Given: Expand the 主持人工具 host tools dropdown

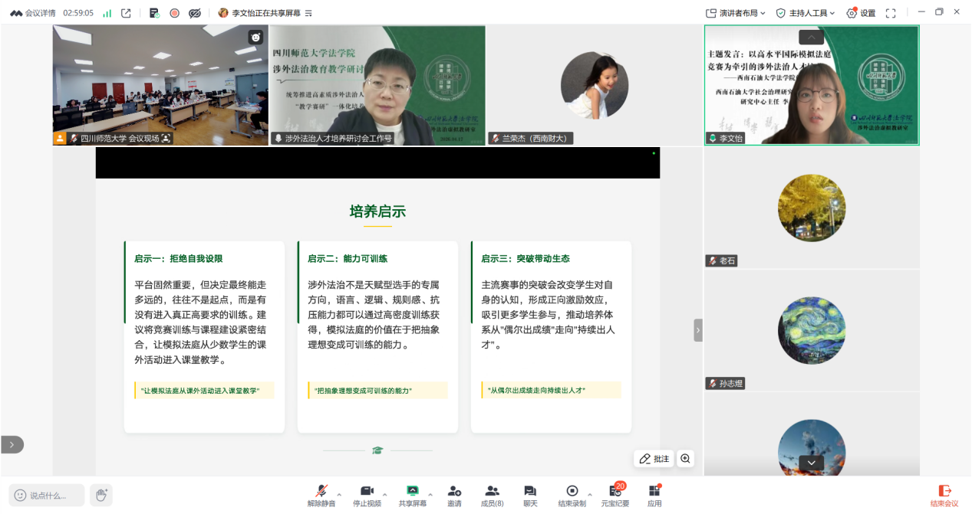Looking at the screenshot, I should 806,13.
